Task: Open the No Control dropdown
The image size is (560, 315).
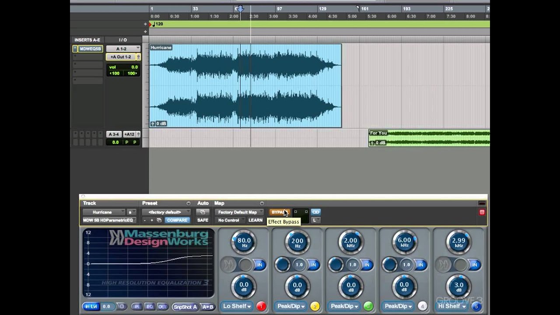Action: click(x=230, y=220)
